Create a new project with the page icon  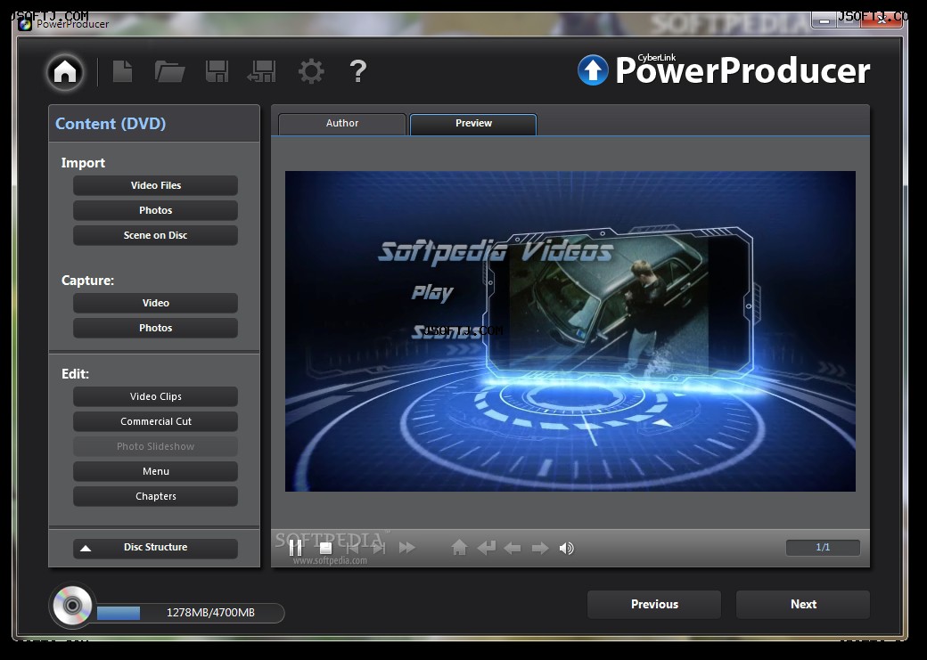coord(122,71)
